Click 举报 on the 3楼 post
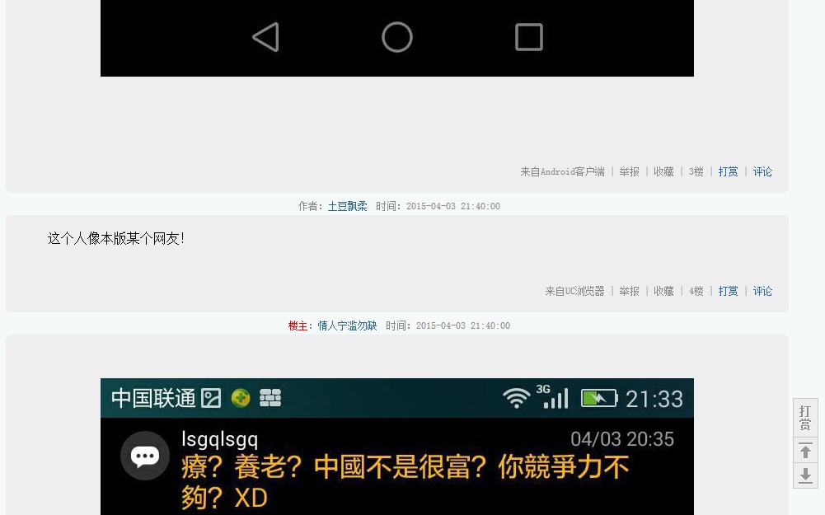Screen dimensions: 825x515 629,171
